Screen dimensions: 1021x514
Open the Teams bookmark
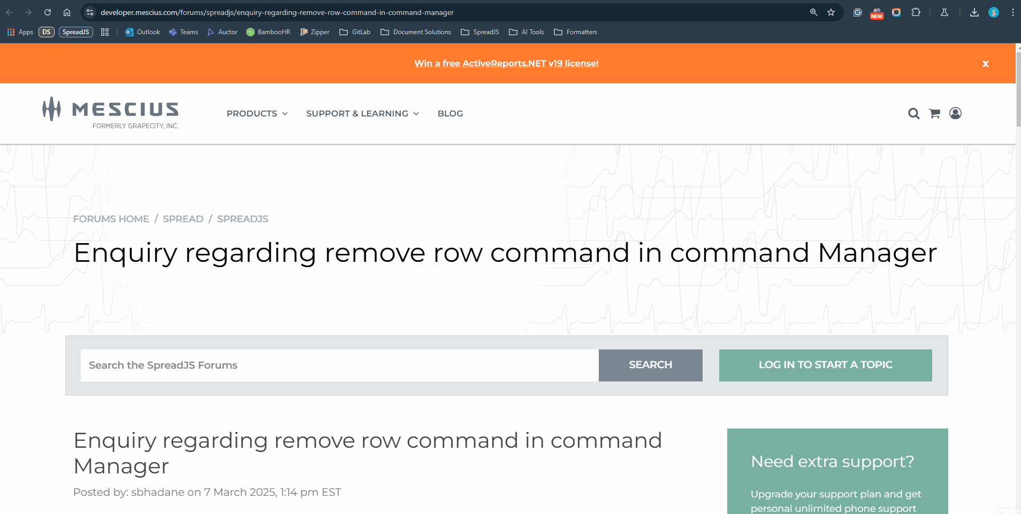(184, 32)
